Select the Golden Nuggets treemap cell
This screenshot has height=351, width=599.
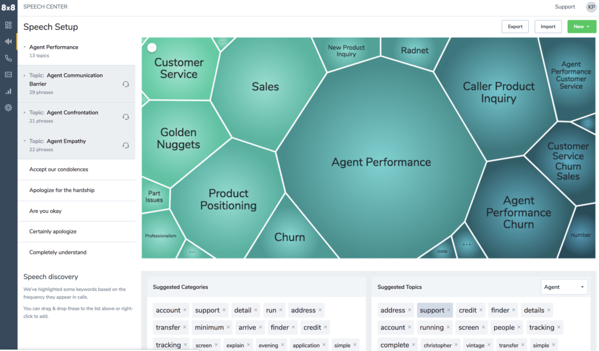(x=178, y=138)
